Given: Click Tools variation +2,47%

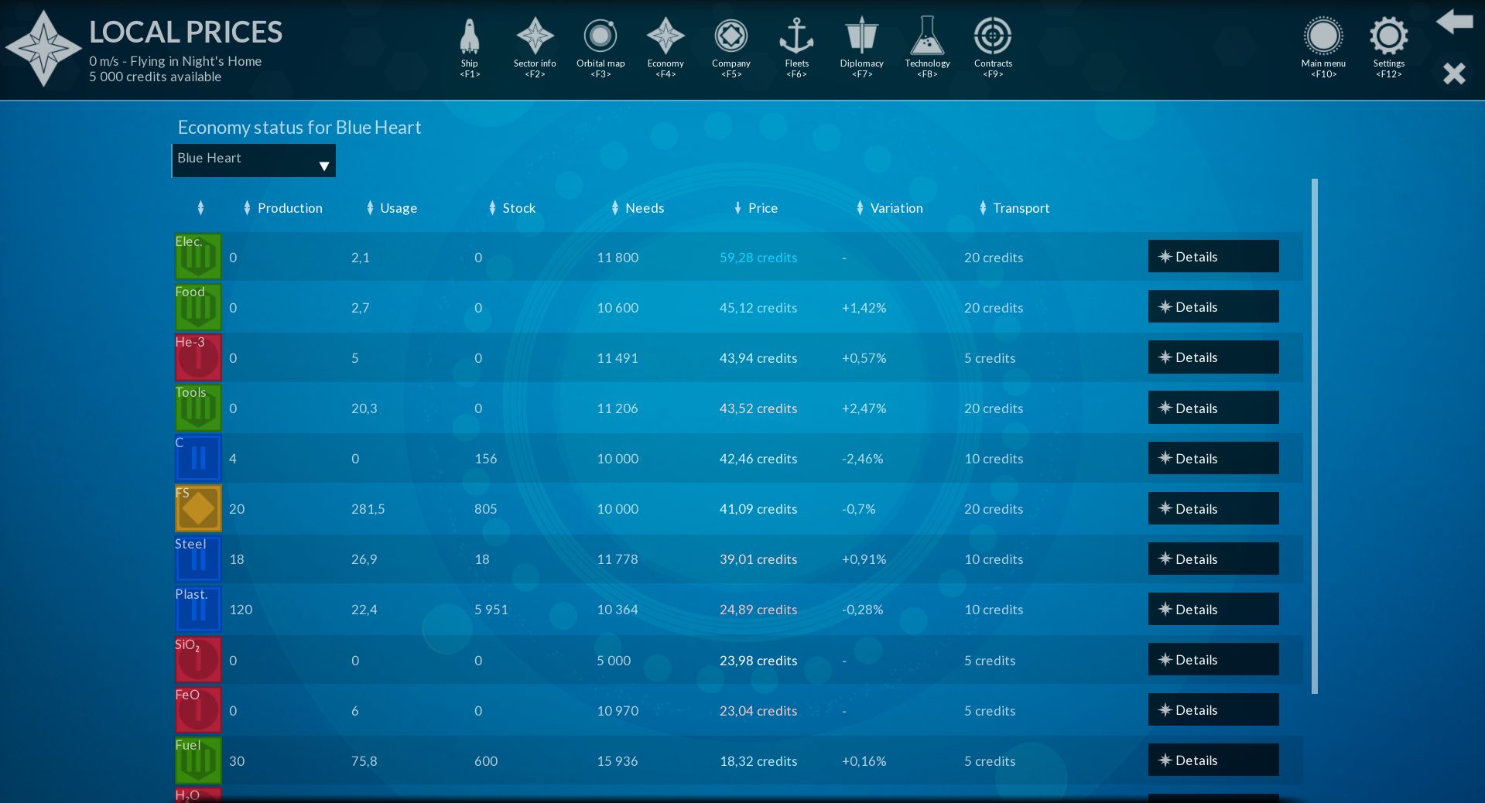Looking at the screenshot, I should pos(864,408).
